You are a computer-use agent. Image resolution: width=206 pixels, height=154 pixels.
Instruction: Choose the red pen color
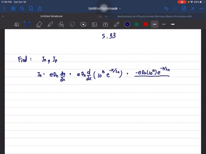click(145, 24)
